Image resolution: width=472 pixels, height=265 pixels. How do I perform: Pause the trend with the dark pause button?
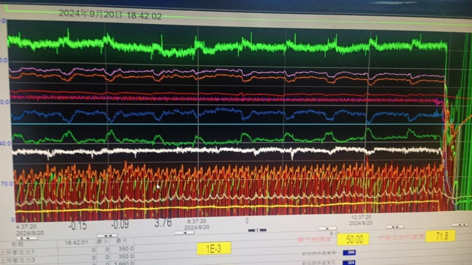pyautogui.click(x=257, y=230)
